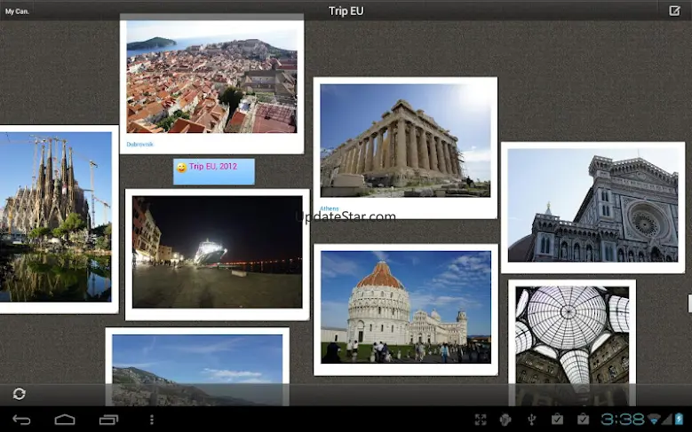692x432 pixels.
Task: Open the glass dome gallery photo
Action: point(572,334)
